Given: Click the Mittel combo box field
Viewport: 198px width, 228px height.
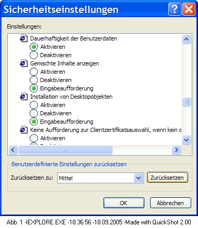Looking at the screenshot, I should [x=100, y=178].
